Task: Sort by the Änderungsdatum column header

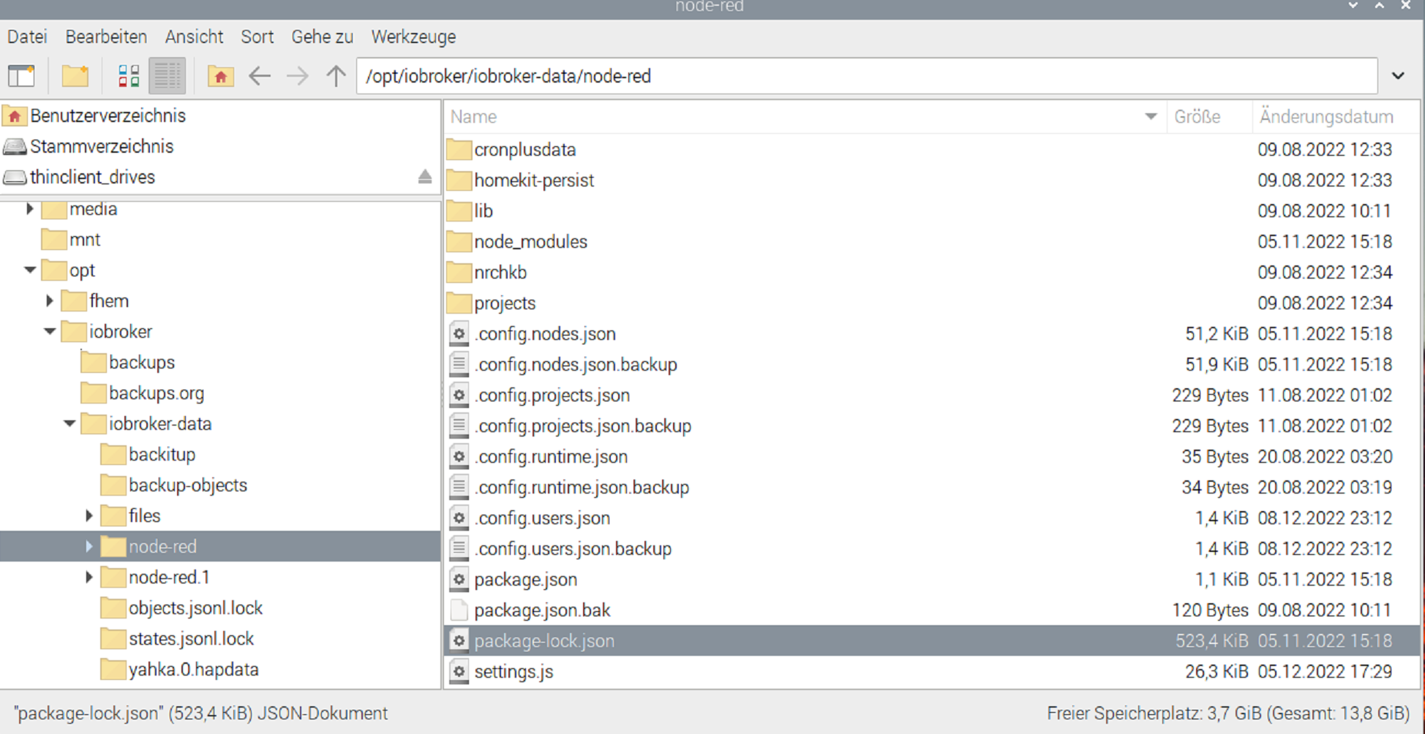Action: point(1335,117)
